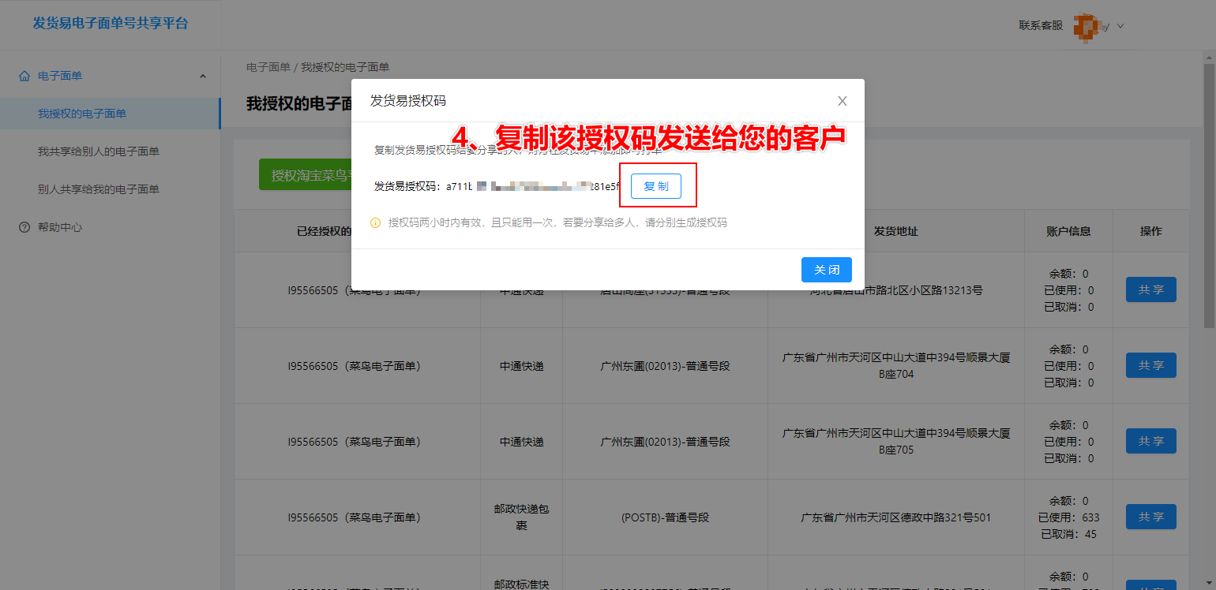Copy the authorization code with 复制 button
This screenshot has height=590, width=1216.
pyautogui.click(x=655, y=186)
